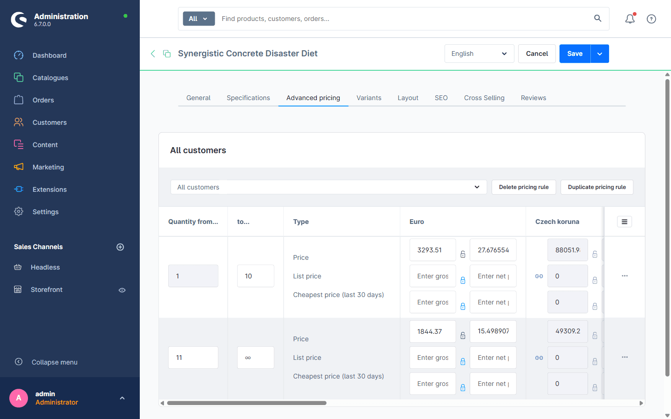Screen dimensions: 671x419
Task: Open the Cross Selling tab
Action: click(484, 98)
